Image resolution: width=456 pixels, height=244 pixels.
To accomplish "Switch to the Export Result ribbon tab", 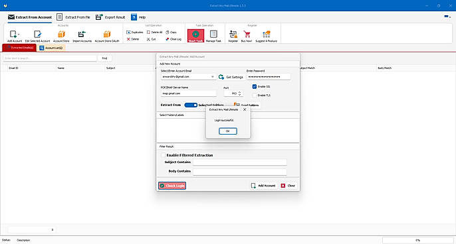I will tap(110, 17).
